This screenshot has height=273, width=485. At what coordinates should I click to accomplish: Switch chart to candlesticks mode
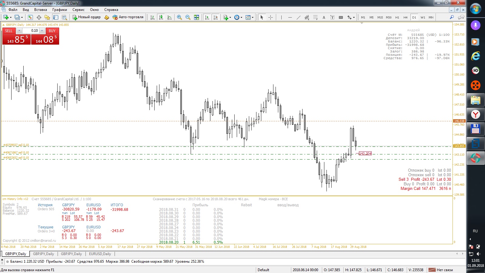[161, 17]
